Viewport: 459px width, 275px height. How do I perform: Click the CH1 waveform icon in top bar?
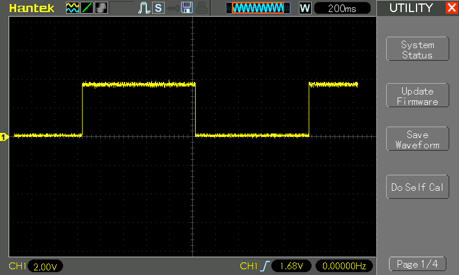[x=72, y=8]
